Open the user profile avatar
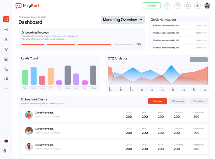Image resolution: width=215 pixels, height=159 pixels. coord(207,6)
